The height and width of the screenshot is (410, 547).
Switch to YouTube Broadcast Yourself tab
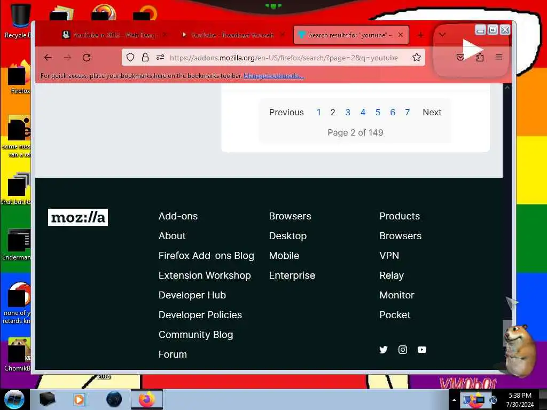(x=233, y=35)
